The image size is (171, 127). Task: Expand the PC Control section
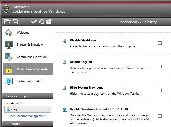coord(28,124)
